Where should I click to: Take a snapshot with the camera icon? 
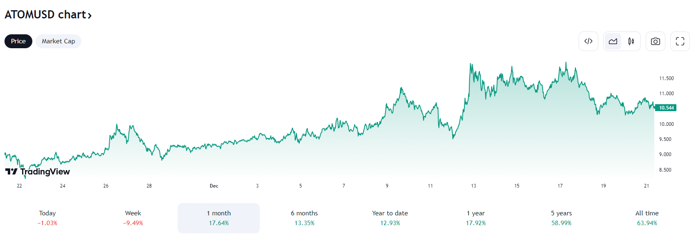(x=655, y=41)
